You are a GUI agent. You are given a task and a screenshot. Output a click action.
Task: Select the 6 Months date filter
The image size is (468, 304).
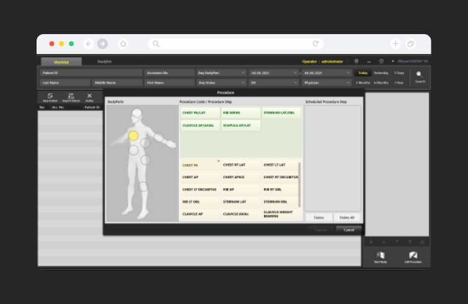tap(381, 83)
